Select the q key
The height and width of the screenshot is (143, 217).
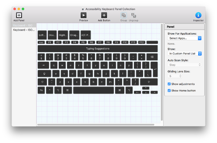coord(54,65)
